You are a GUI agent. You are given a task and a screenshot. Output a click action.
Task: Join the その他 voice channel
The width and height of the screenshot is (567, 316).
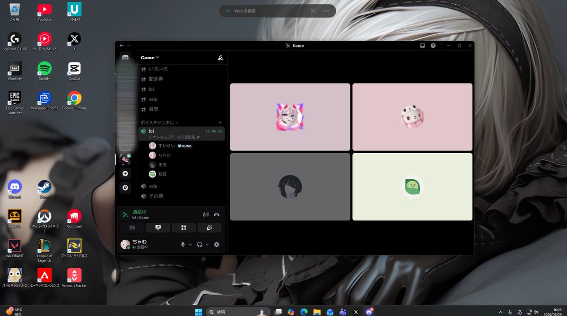point(182,196)
